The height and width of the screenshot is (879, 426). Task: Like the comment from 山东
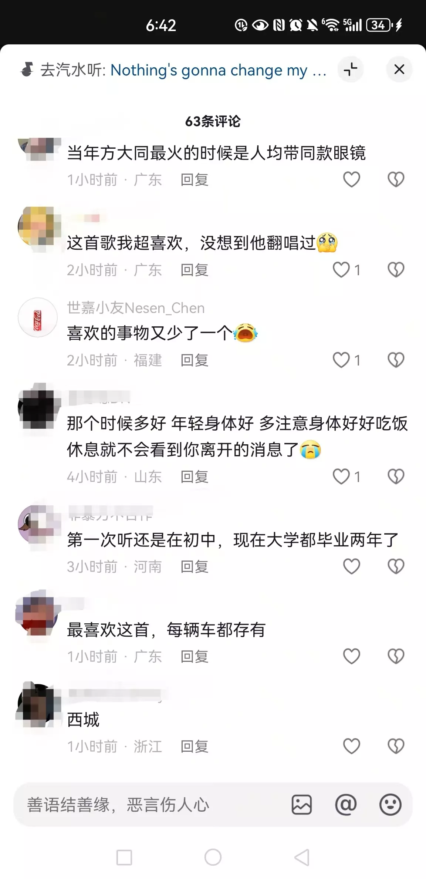click(x=341, y=476)
